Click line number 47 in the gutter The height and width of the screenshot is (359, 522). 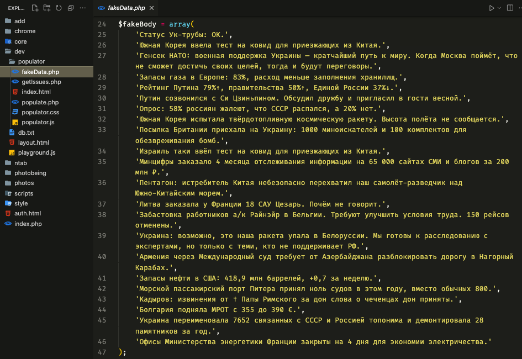click(102, 352)
